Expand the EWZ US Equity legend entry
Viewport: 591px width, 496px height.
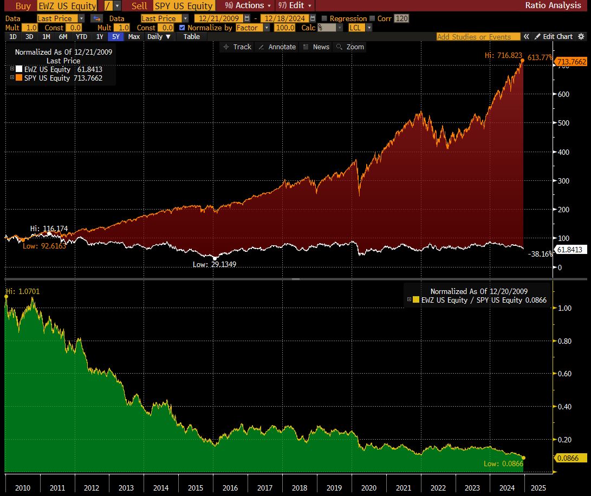coord(12,69)
